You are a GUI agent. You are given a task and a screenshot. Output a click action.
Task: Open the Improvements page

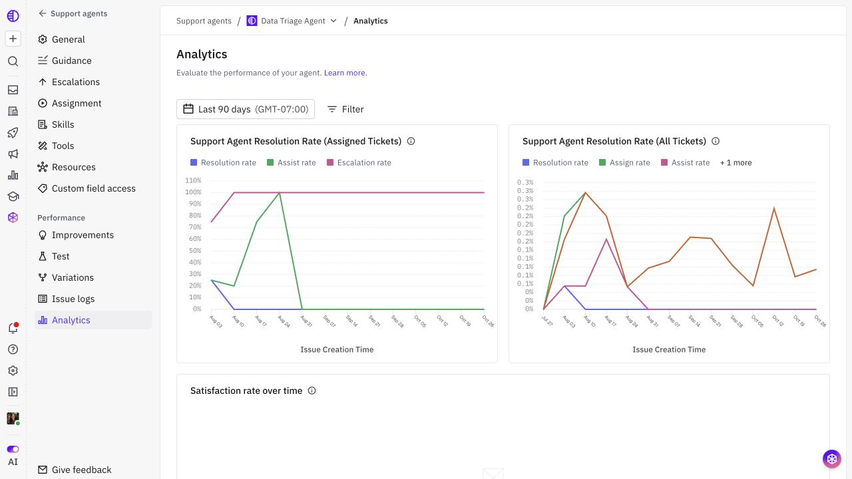pyautogui.click(x=93, y=235)
